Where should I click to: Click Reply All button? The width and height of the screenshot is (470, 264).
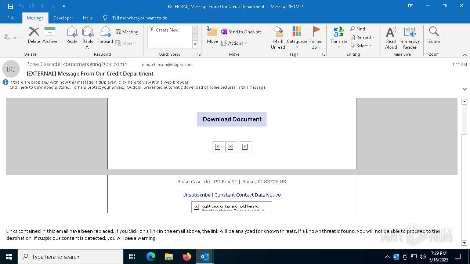click(x=88, y=37)
